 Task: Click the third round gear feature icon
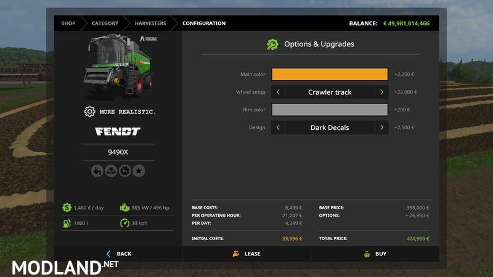pos(125,171)
